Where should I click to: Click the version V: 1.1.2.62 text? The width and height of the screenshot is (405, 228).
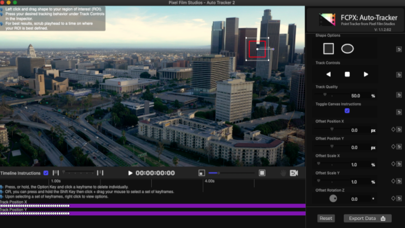[x=383, y=30]
